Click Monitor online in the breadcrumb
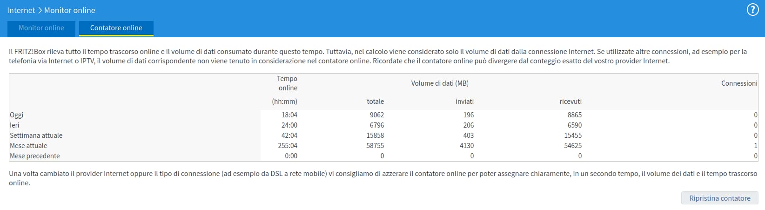 coord(70,10)
